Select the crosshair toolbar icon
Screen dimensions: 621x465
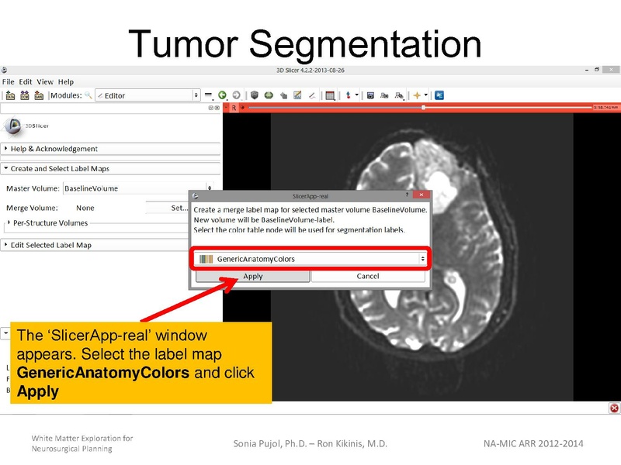(348, 95)
